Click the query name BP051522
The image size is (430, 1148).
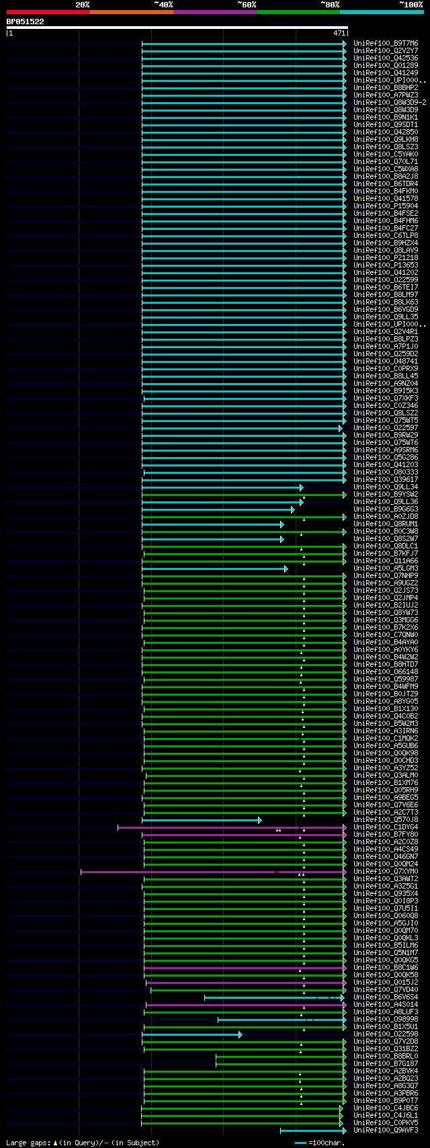(x=26, y=22)
